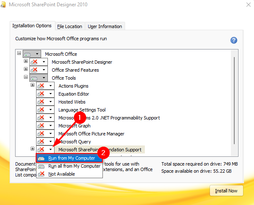Open the Actions Plugins dropdown arrow
The width and height of the screenshot is (254, 205).
51,86
